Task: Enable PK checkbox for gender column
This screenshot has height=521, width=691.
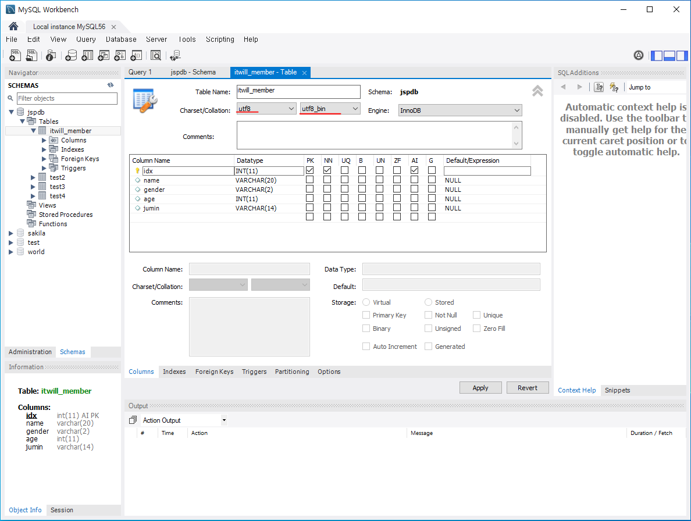Action: (x=310, y=189)
